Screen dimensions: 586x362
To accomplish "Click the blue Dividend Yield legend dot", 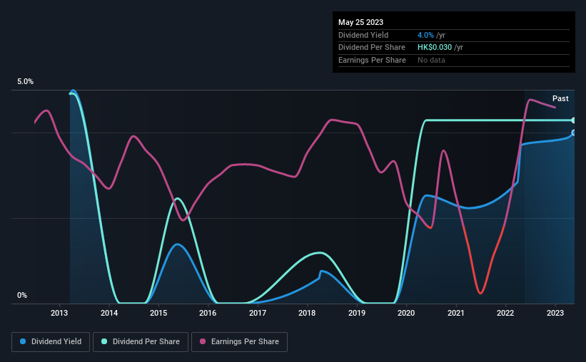I will point(23,341).
